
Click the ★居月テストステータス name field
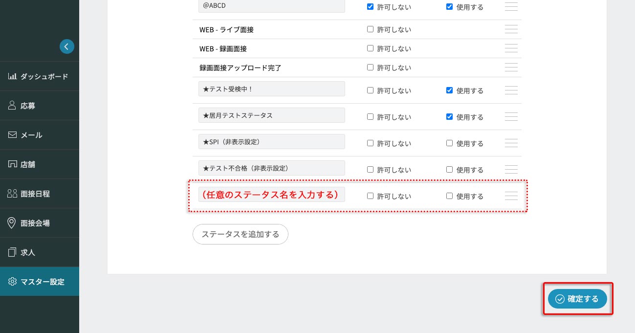coord(271,115)
